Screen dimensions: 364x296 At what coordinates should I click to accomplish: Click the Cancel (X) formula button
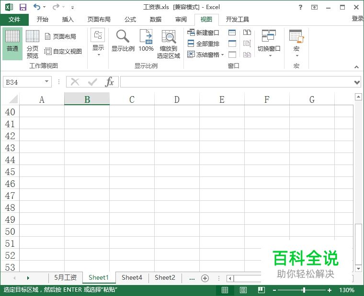(75, 82)
